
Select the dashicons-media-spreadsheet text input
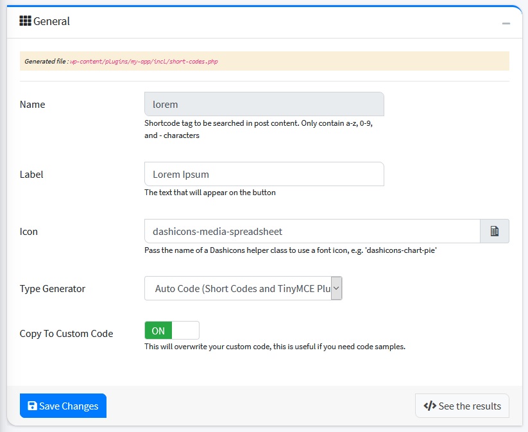coord(312,231)
